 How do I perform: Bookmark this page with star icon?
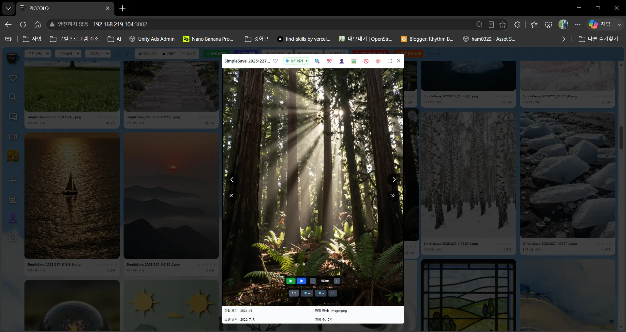(502, 24)
